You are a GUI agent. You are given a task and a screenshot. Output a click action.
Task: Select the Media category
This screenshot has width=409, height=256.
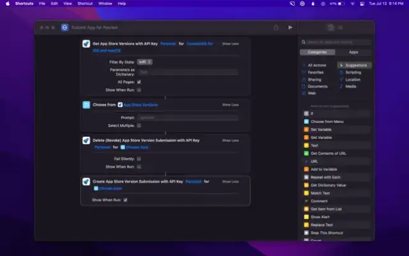point(348,86)
